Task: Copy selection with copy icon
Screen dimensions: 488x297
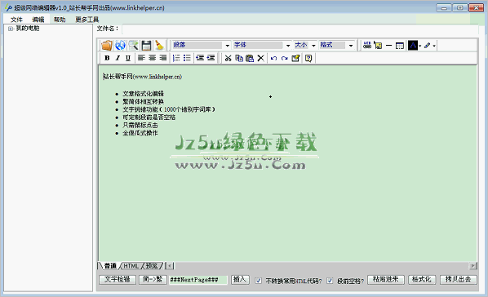Action: tap(239, 58)
